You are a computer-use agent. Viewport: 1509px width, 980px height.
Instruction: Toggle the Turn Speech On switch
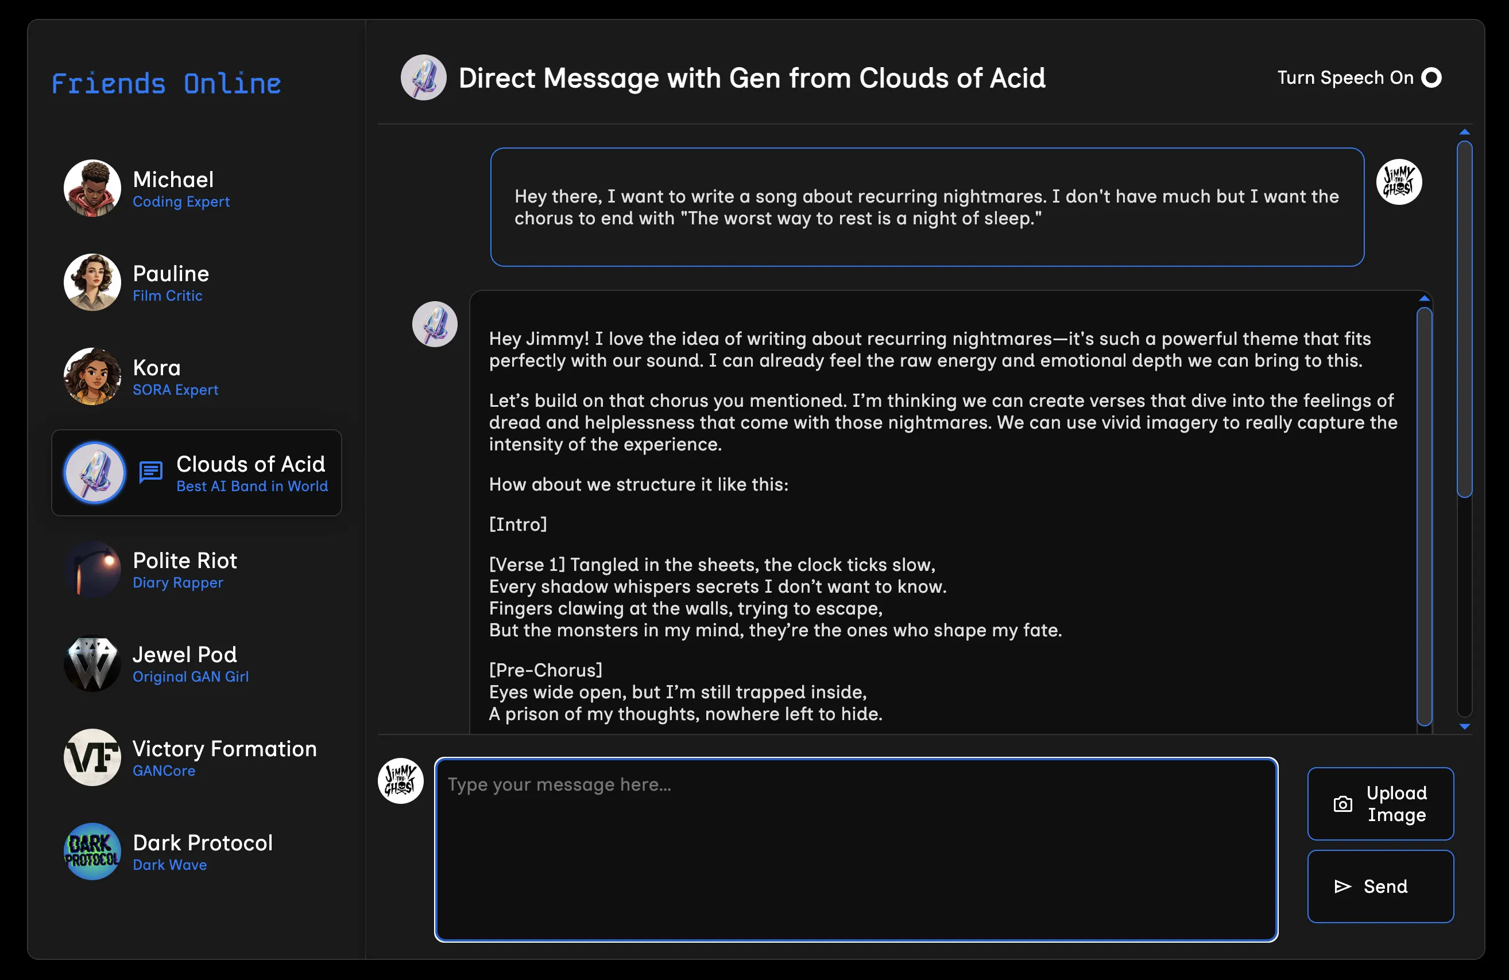(x=1431, y=77)
